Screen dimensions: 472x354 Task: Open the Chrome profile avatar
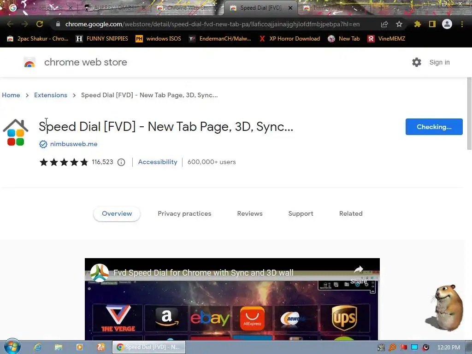447,24
